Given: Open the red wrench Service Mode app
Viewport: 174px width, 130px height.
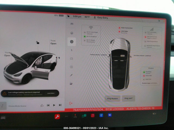Looking at the screenshot, I should pos(57,116).
